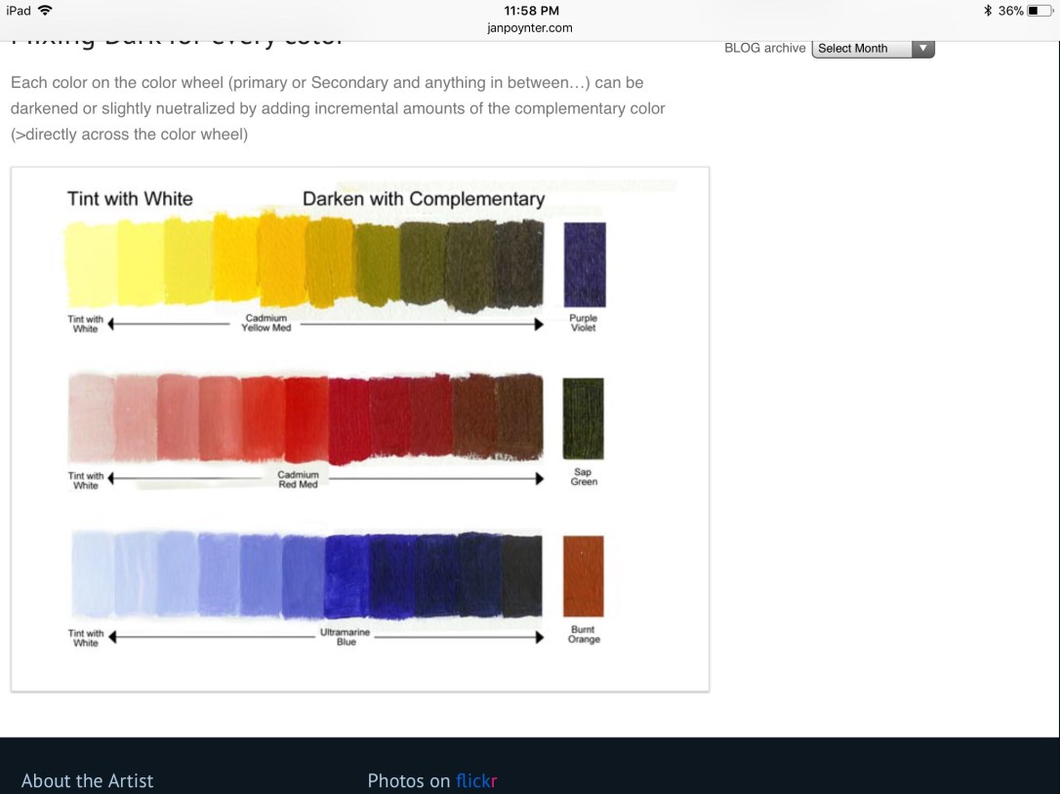This screenshot has width=1060, height=794.
Task: Open the flickr link
Action: [x=476, y=780]
